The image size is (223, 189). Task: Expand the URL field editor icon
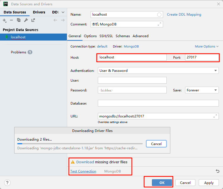[215, 116]
